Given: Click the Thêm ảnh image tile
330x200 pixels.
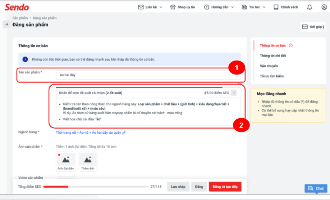Looking at the screenshot, I should (x=88, y=161).
